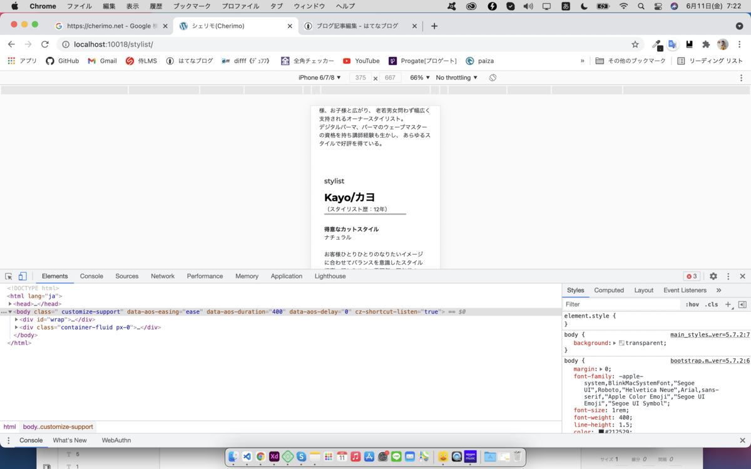The image size is (751, 469).
Task: Open the iPhone 6/7/8 device dropdown
Action: (x=320, y=78)
